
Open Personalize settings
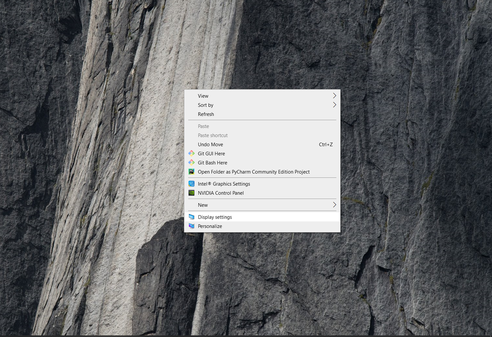click(210, 226)
